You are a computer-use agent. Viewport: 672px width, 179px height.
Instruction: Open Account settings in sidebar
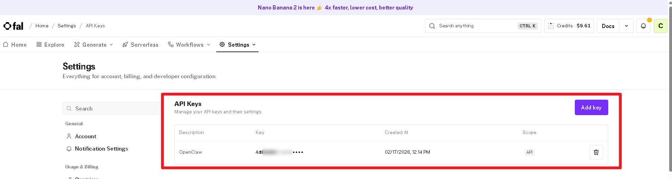point(86,136)
